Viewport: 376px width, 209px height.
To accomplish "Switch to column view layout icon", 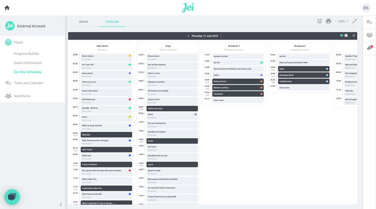I will (342, 36).
